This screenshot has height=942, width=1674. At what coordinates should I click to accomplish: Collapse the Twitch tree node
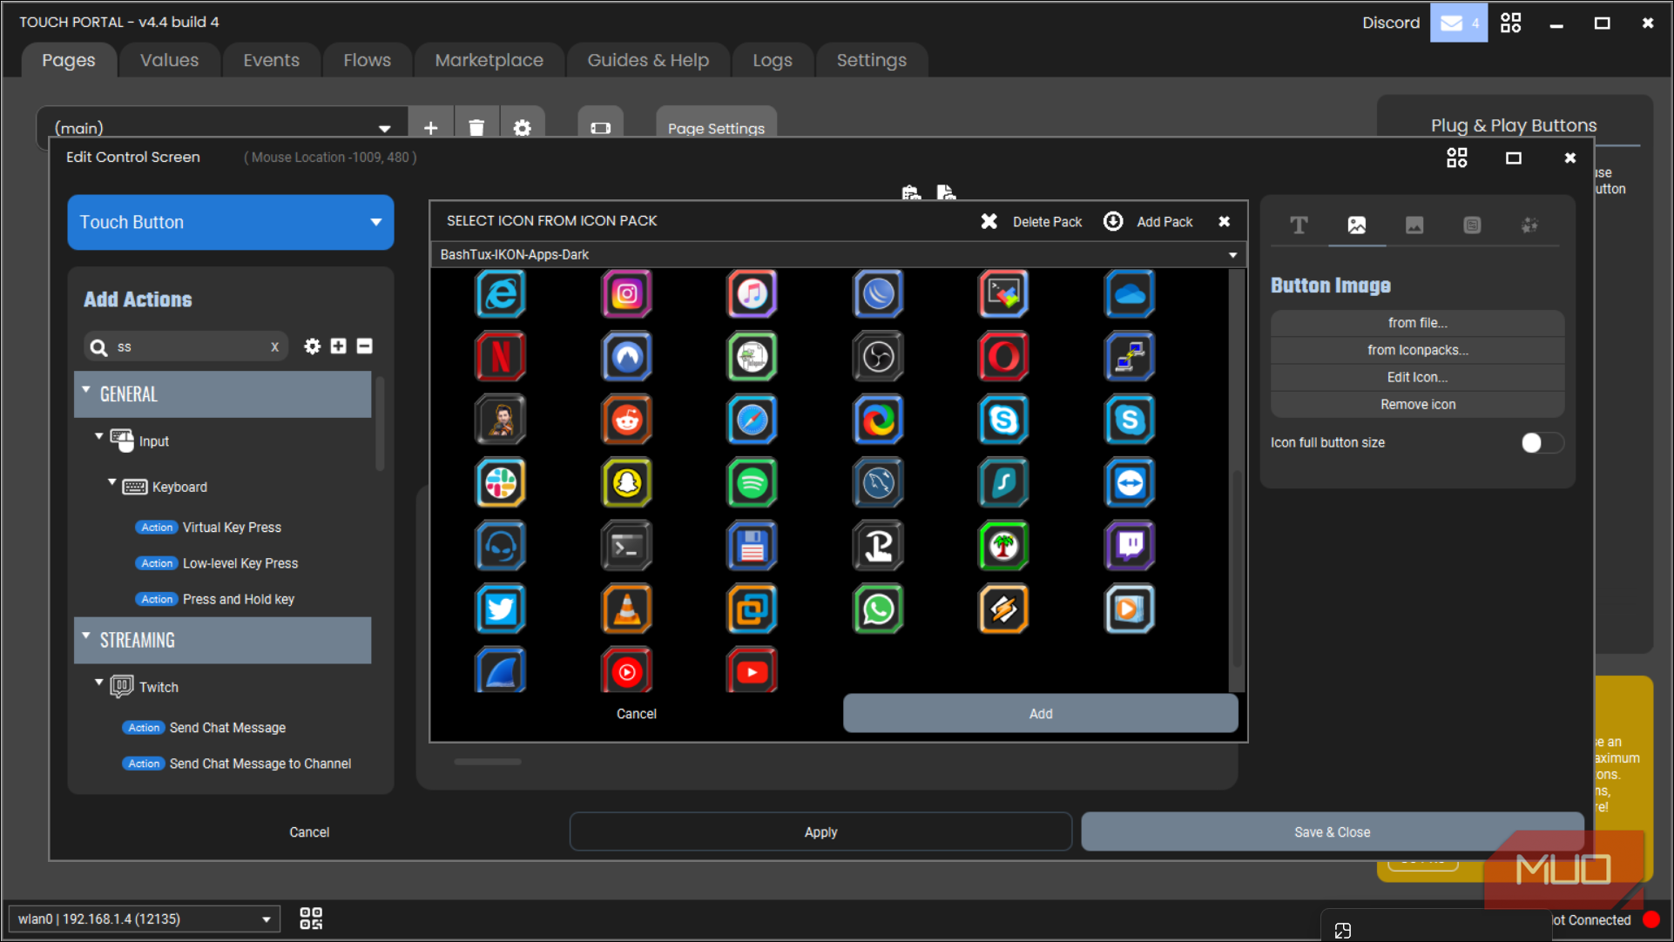coord(99,683)
